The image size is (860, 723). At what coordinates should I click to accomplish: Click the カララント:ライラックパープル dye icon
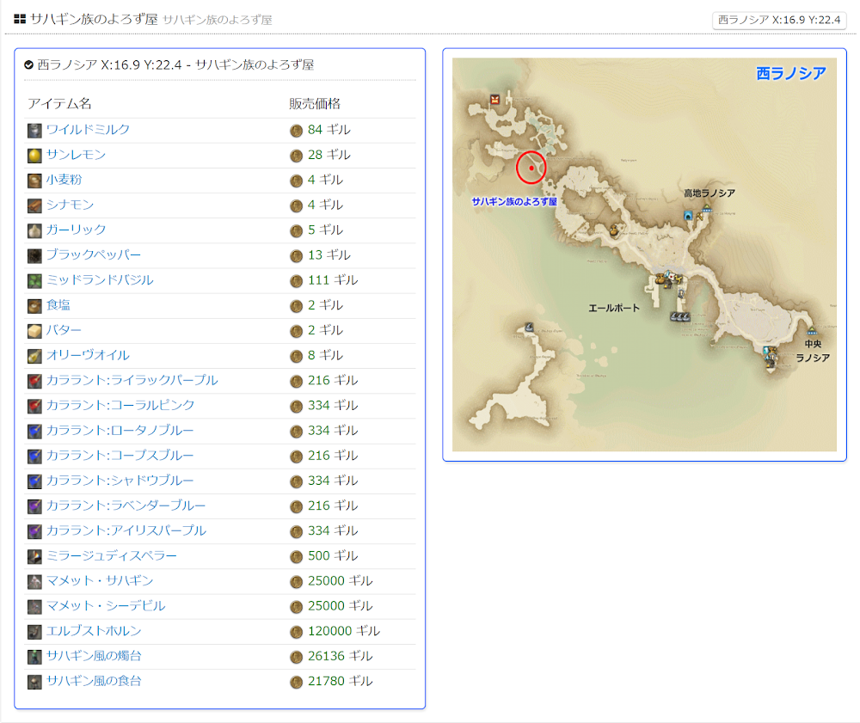(34, 381)
